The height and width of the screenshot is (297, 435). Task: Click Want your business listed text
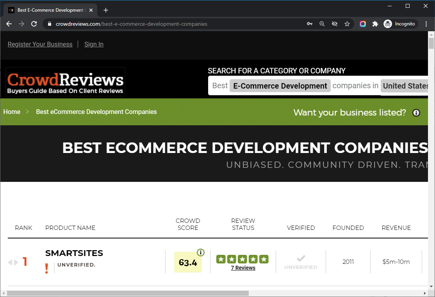349,112
